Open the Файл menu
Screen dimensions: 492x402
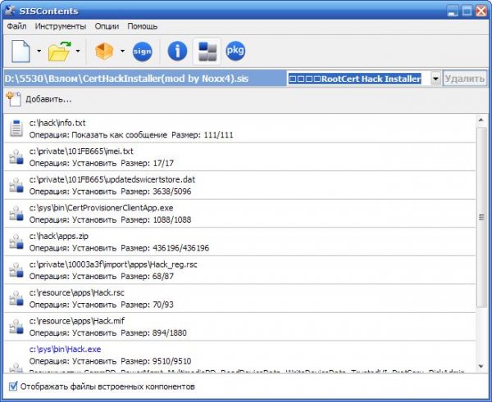click(16, 26)
